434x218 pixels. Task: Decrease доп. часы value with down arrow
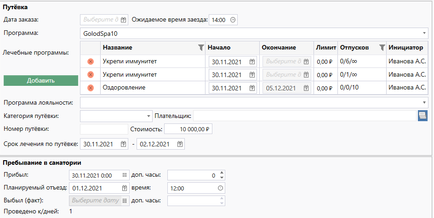(x=222, y=178)
